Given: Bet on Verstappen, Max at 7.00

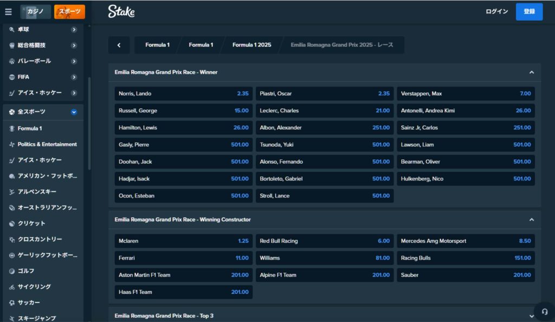Looking at the screenshot, I should click(x=466, y=94).
